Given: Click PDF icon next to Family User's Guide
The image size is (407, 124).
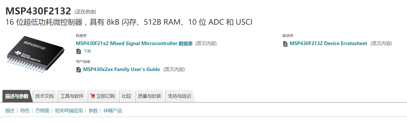Looking at the screenshot, I should (79, 70).
